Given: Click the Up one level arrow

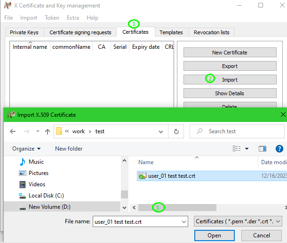Looking at the screenshot, I should [x=48, y=132].
